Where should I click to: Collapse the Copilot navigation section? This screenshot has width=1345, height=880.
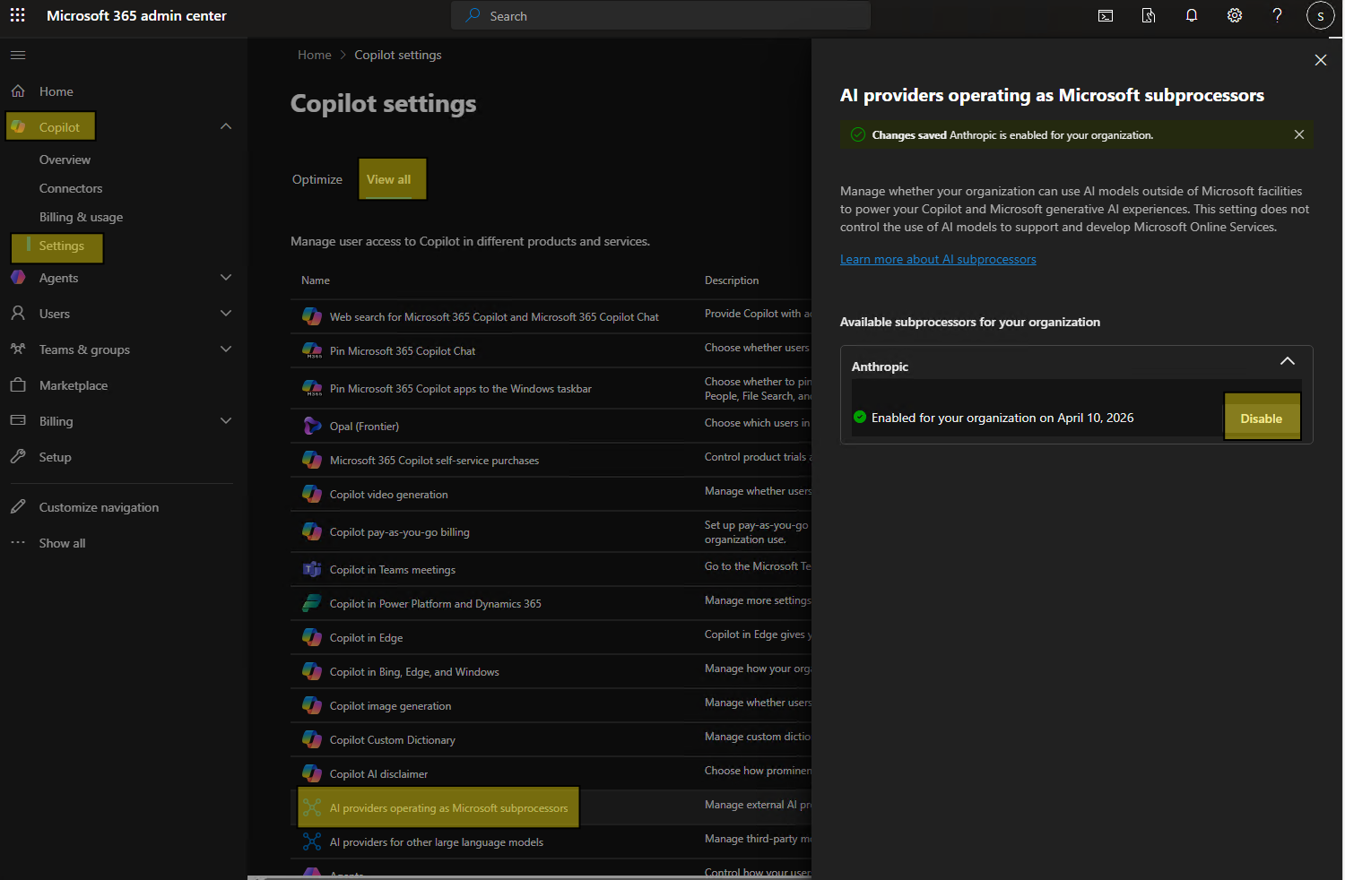(x=226, y=126)
